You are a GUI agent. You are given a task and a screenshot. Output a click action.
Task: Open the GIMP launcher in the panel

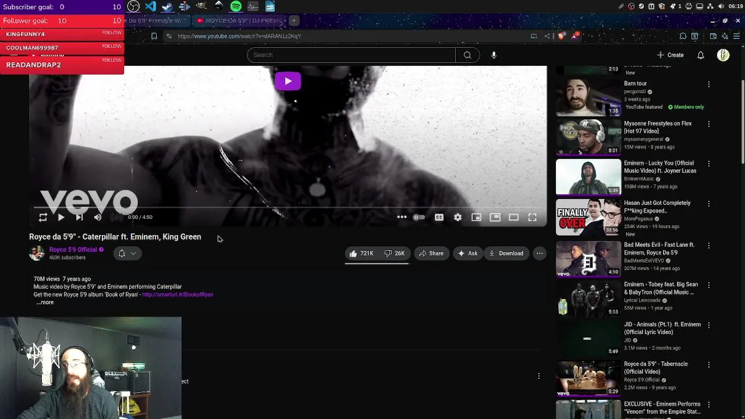(x=201, y=6)
